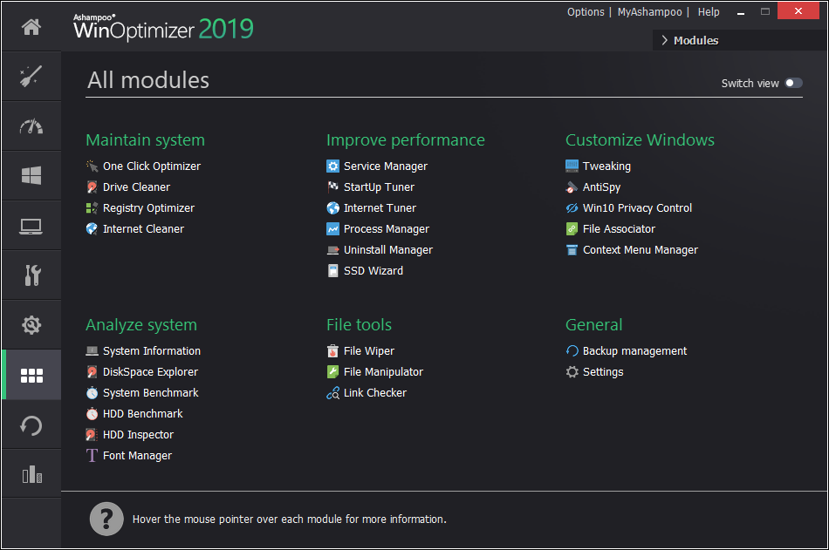
Task: Select the wrench tools sidebar icon
Action: click(x=32, y=275)
